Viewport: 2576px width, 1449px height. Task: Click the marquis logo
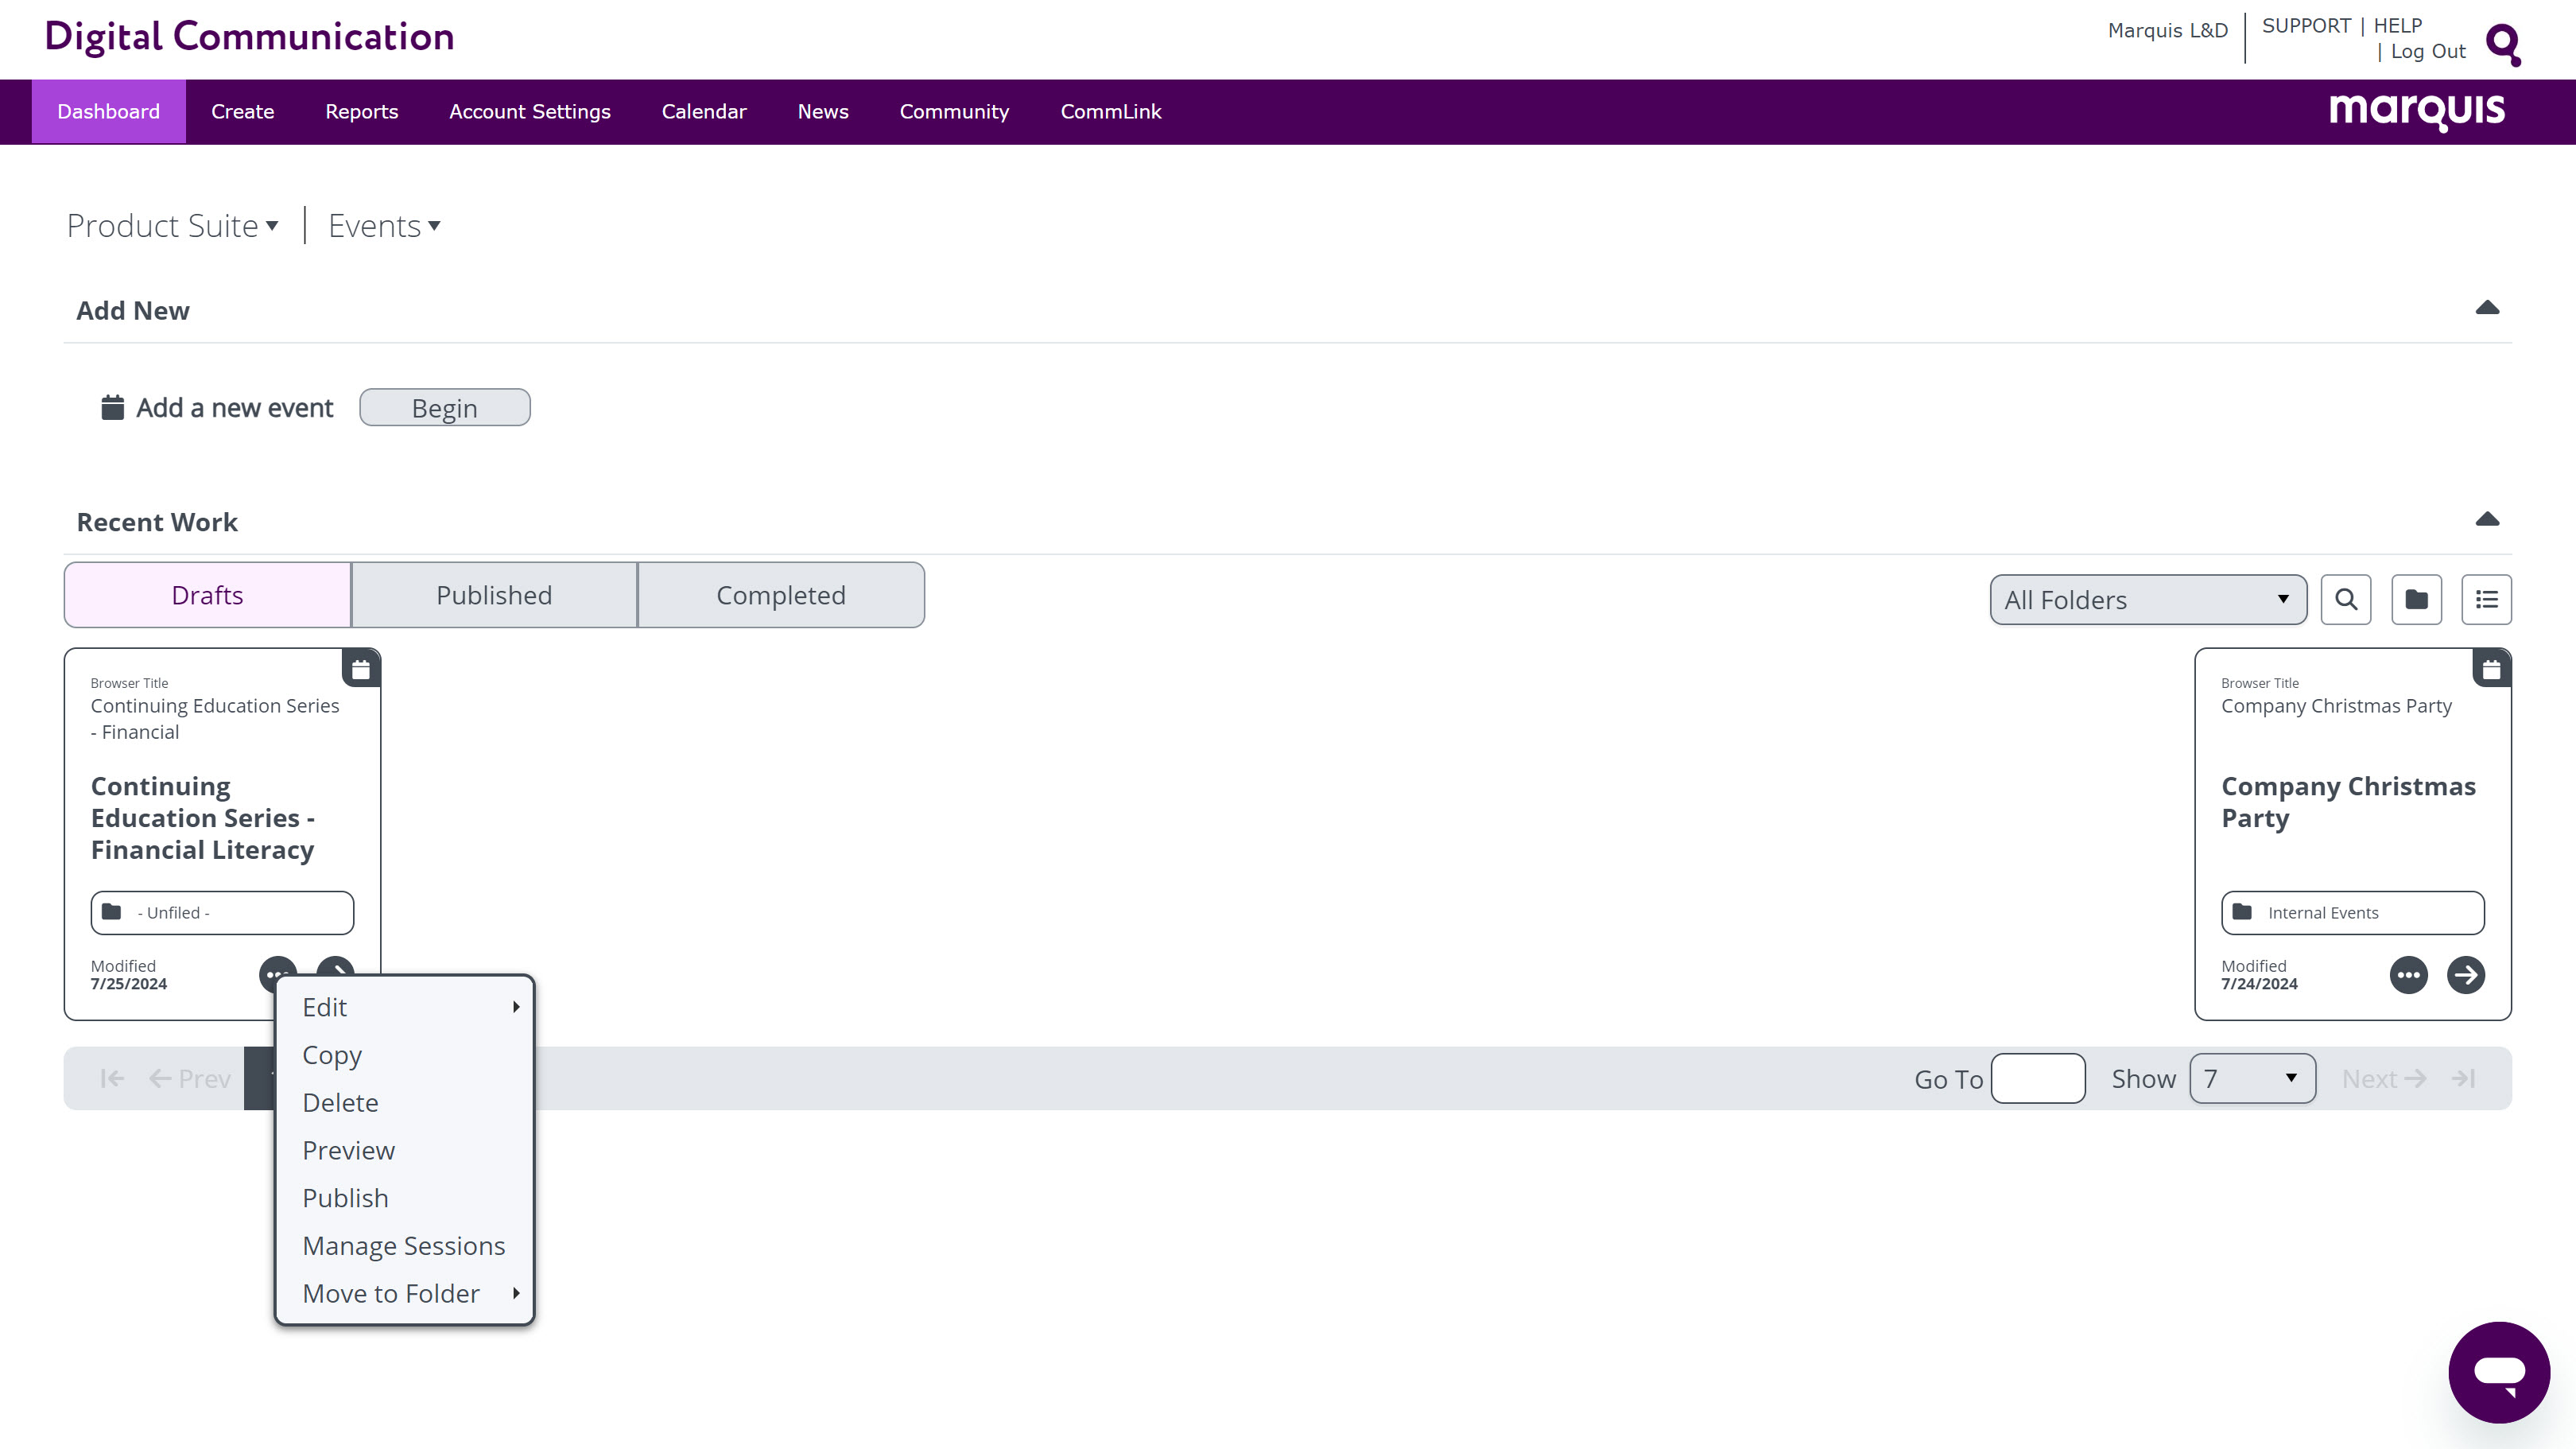pos(2416,111)
